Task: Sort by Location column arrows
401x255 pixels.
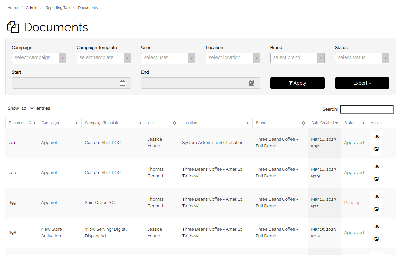Action: (248, 123)
